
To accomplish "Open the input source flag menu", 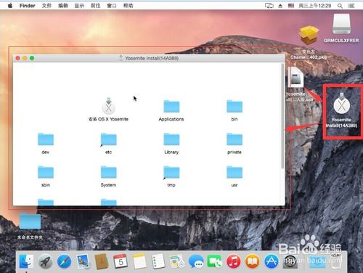I will point(291,6).
